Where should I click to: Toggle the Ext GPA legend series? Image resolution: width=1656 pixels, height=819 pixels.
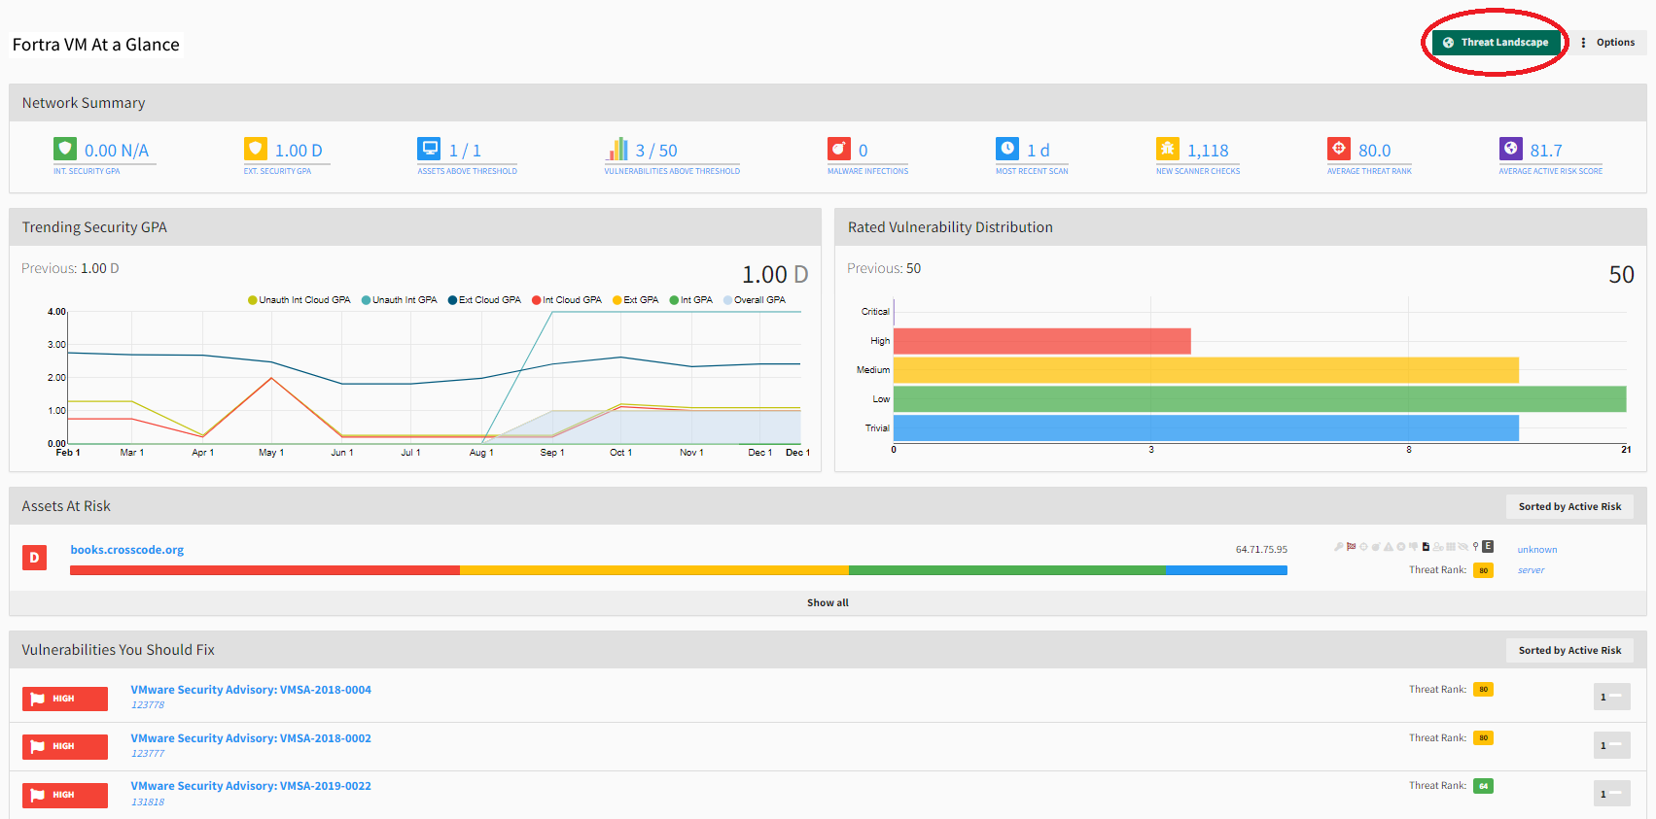coord(635,300)
